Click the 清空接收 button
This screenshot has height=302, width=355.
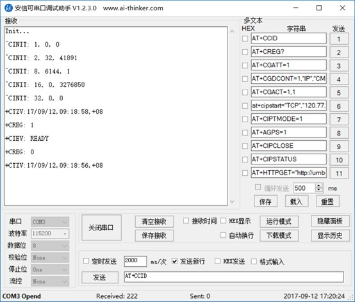coord(154,221)
